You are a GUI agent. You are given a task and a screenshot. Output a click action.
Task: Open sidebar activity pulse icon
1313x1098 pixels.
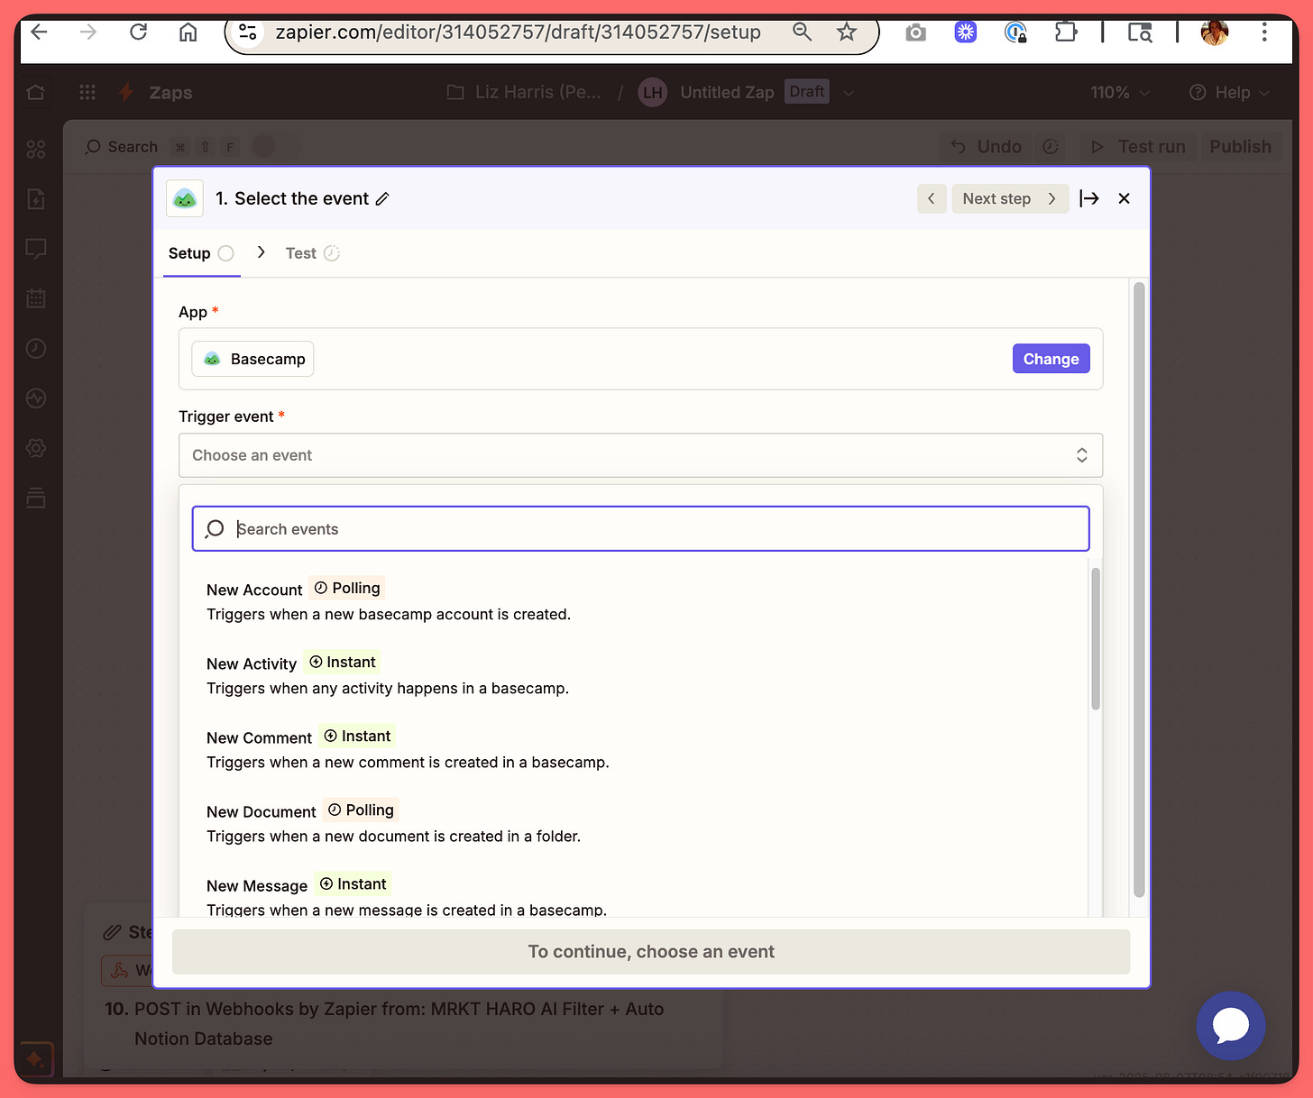pyautogui.click(x=36, y=398)
